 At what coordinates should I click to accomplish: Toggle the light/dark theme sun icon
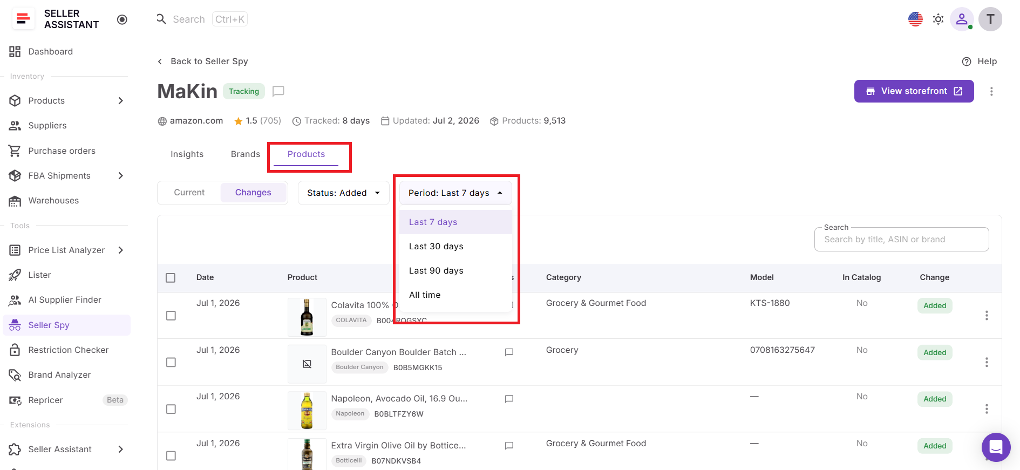pos(939,19)
